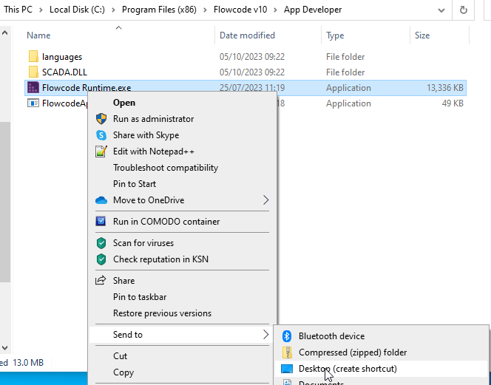Select Compressed (zipped) folder
491x385 pixels.
coord(382,352)
